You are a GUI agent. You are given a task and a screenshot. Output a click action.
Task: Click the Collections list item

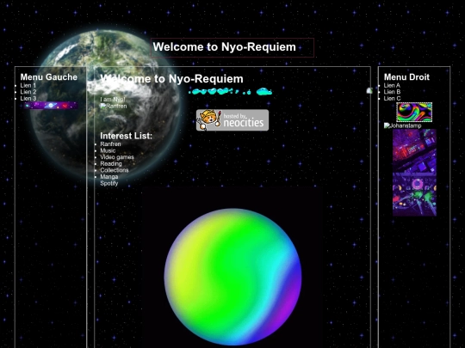tap(115, 170)
